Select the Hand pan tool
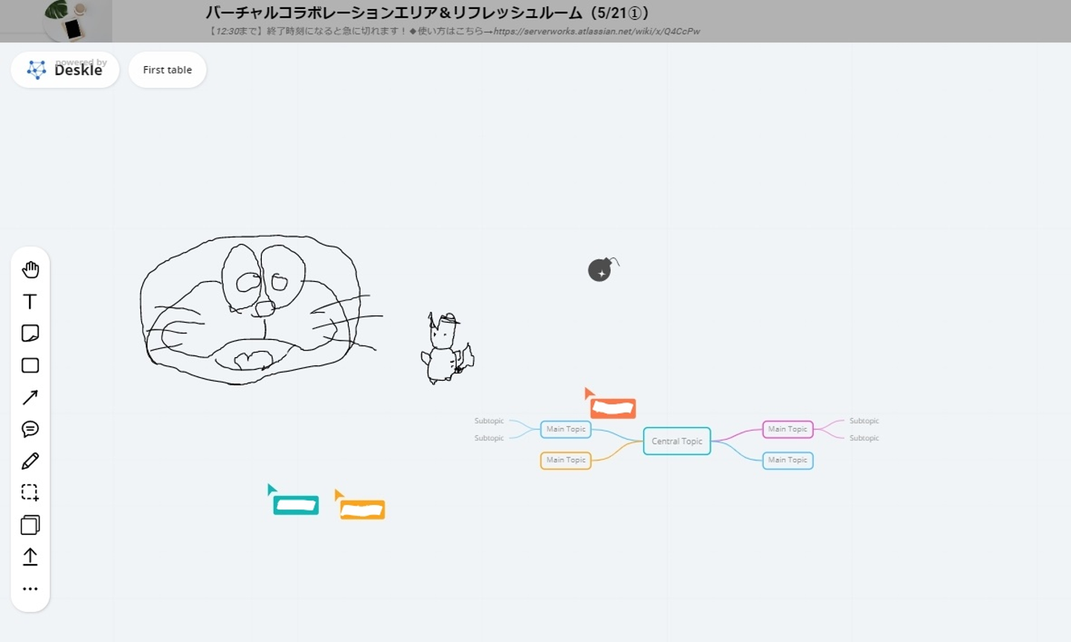Screen dimensions: 1071x642 pyautogui.click(x=30, y=269)
